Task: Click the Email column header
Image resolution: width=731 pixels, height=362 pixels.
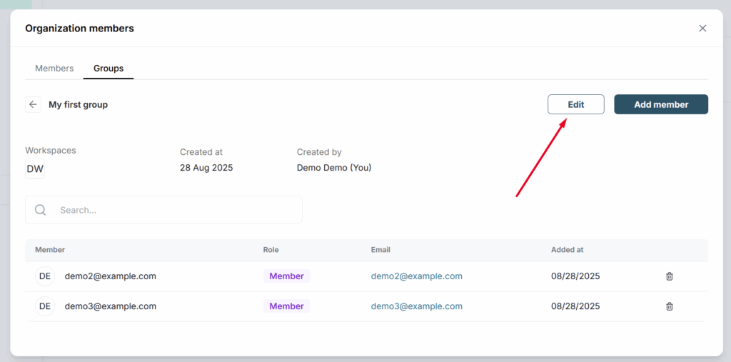Action: click(380, 250)
